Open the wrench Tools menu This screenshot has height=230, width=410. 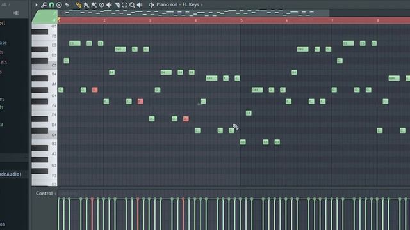pyautogui.click(x=44, y=4)
